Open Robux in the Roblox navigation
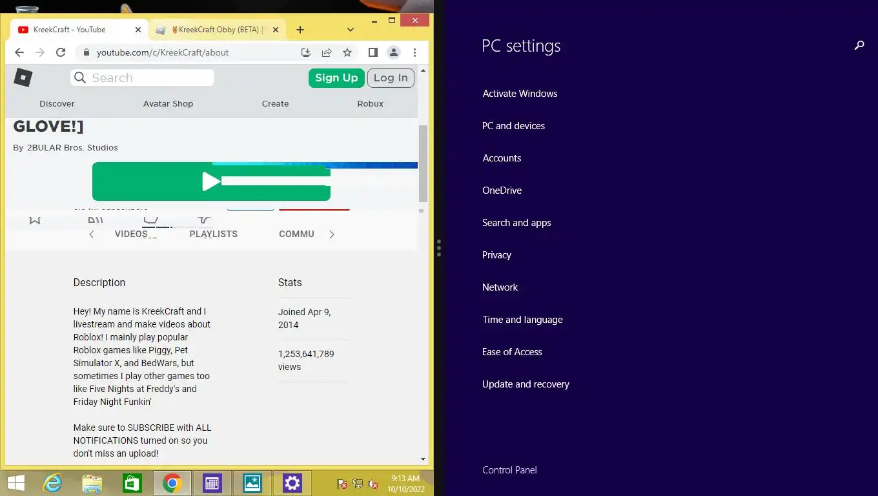 click(x=371, y=103)
